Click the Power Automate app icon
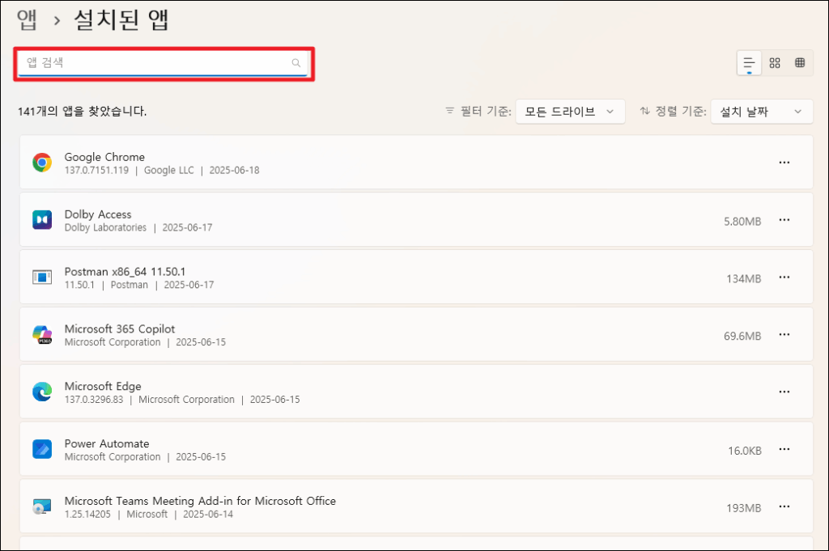 click(42, 449)
